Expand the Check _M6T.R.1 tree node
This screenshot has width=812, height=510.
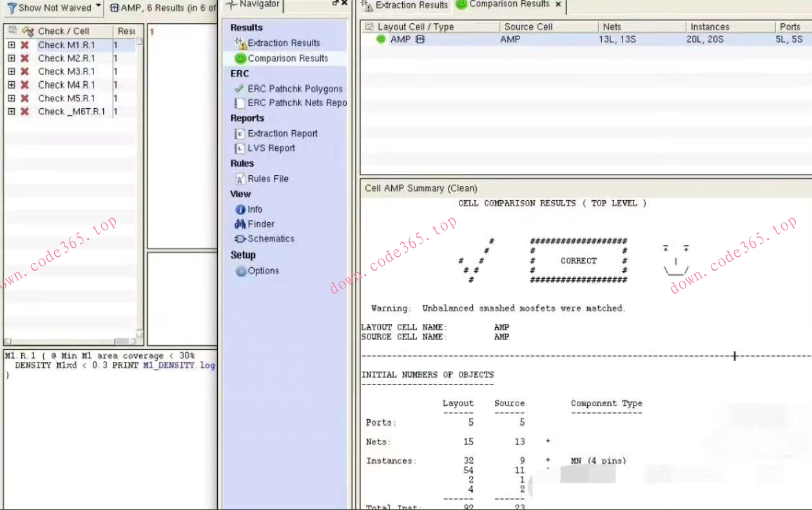[12, 111]
